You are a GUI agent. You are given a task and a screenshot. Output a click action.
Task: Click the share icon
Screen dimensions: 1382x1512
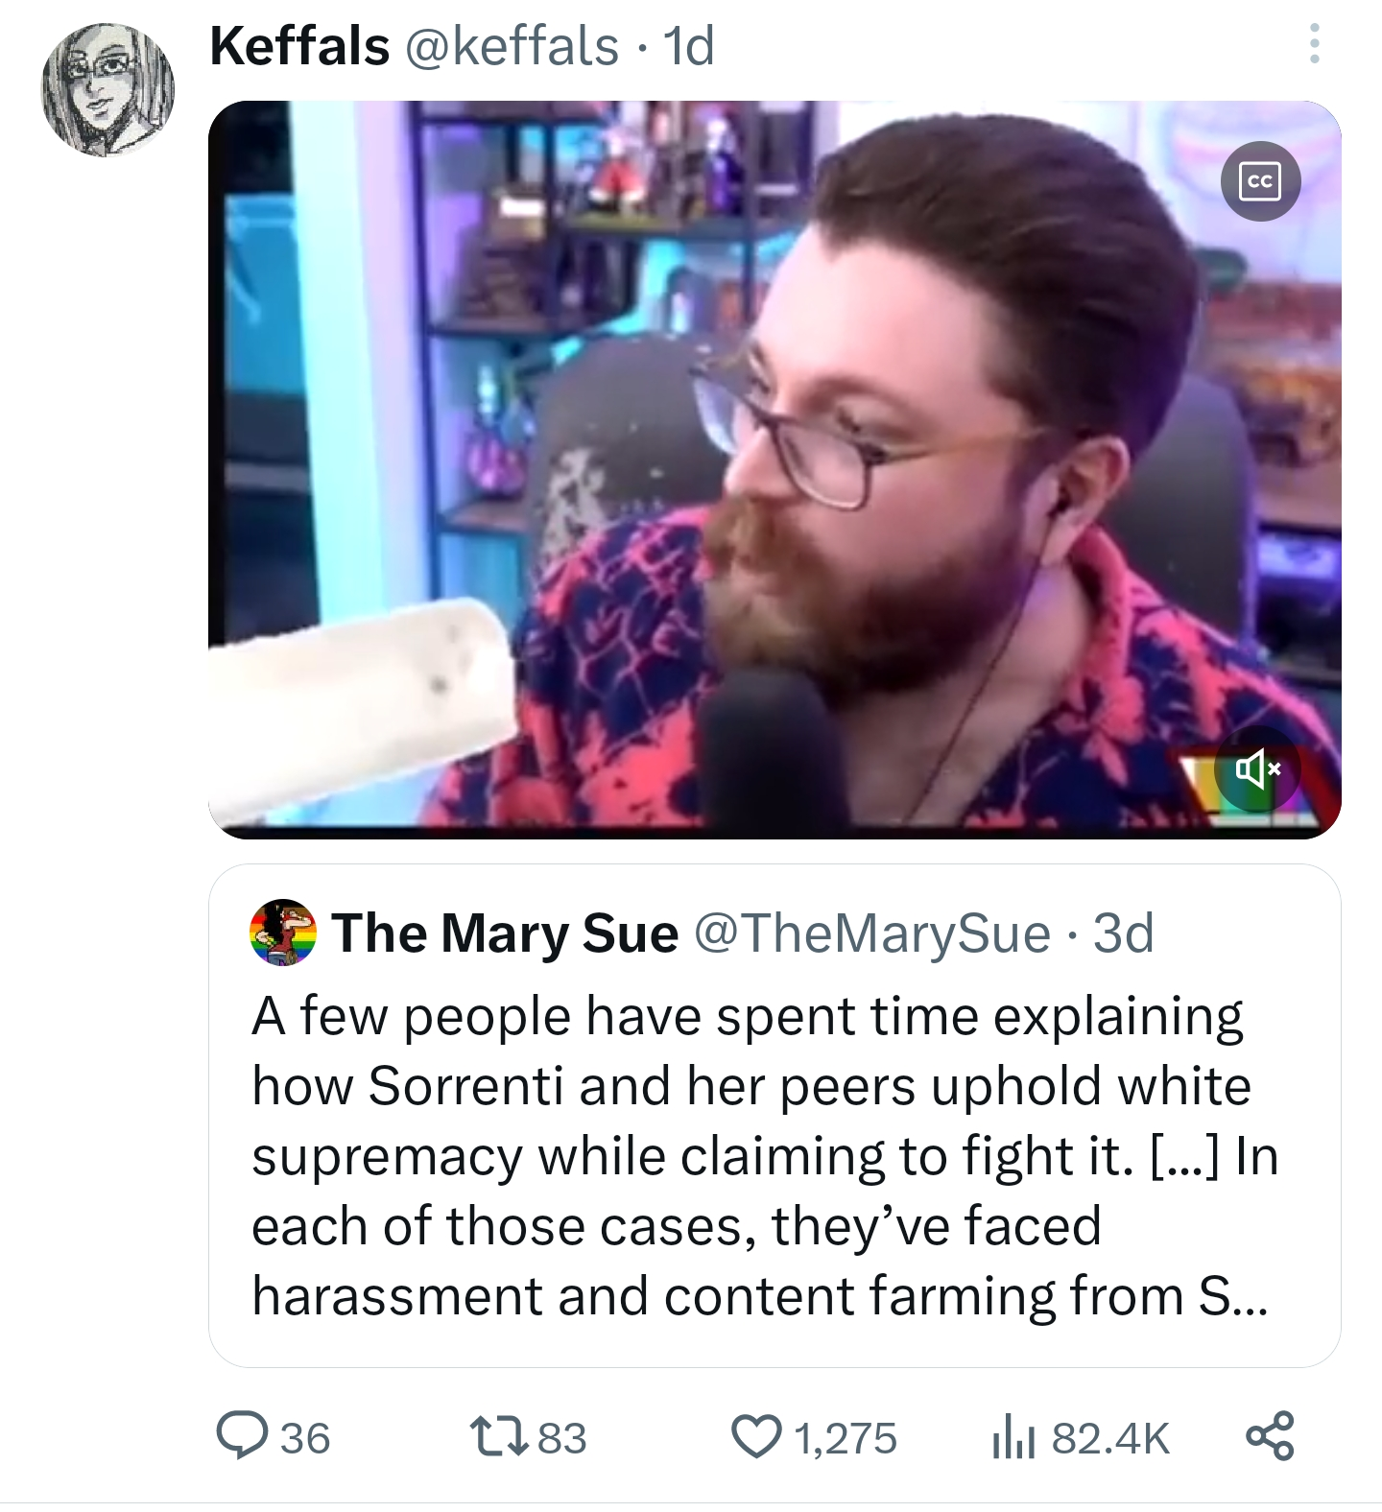[x=1270, y=1436]
